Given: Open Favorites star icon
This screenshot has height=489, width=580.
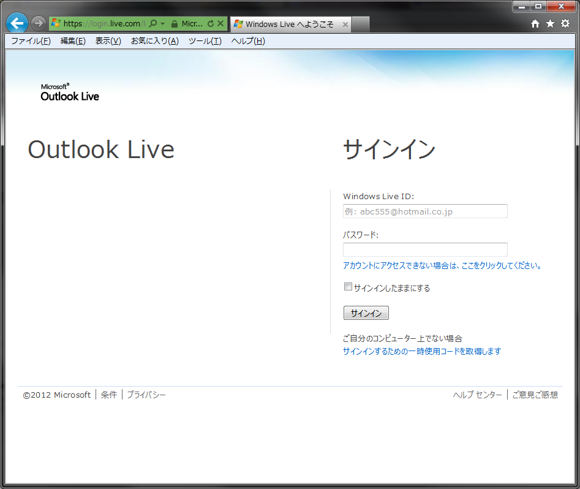Looking at the screenshot, I should 551,24.
